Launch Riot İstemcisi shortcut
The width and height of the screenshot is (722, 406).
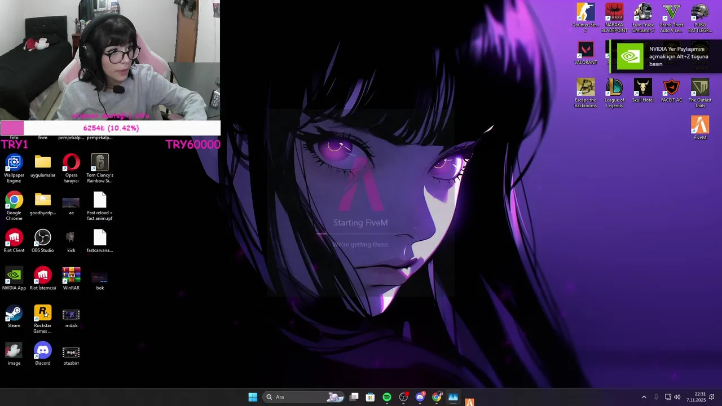pyautogui.click(x=43, y=279)
